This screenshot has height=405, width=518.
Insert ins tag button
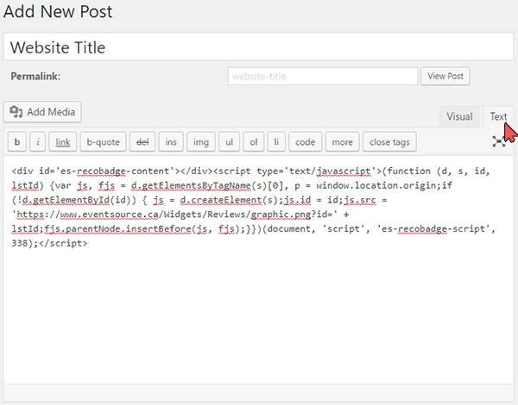click(x=171, y=142)
